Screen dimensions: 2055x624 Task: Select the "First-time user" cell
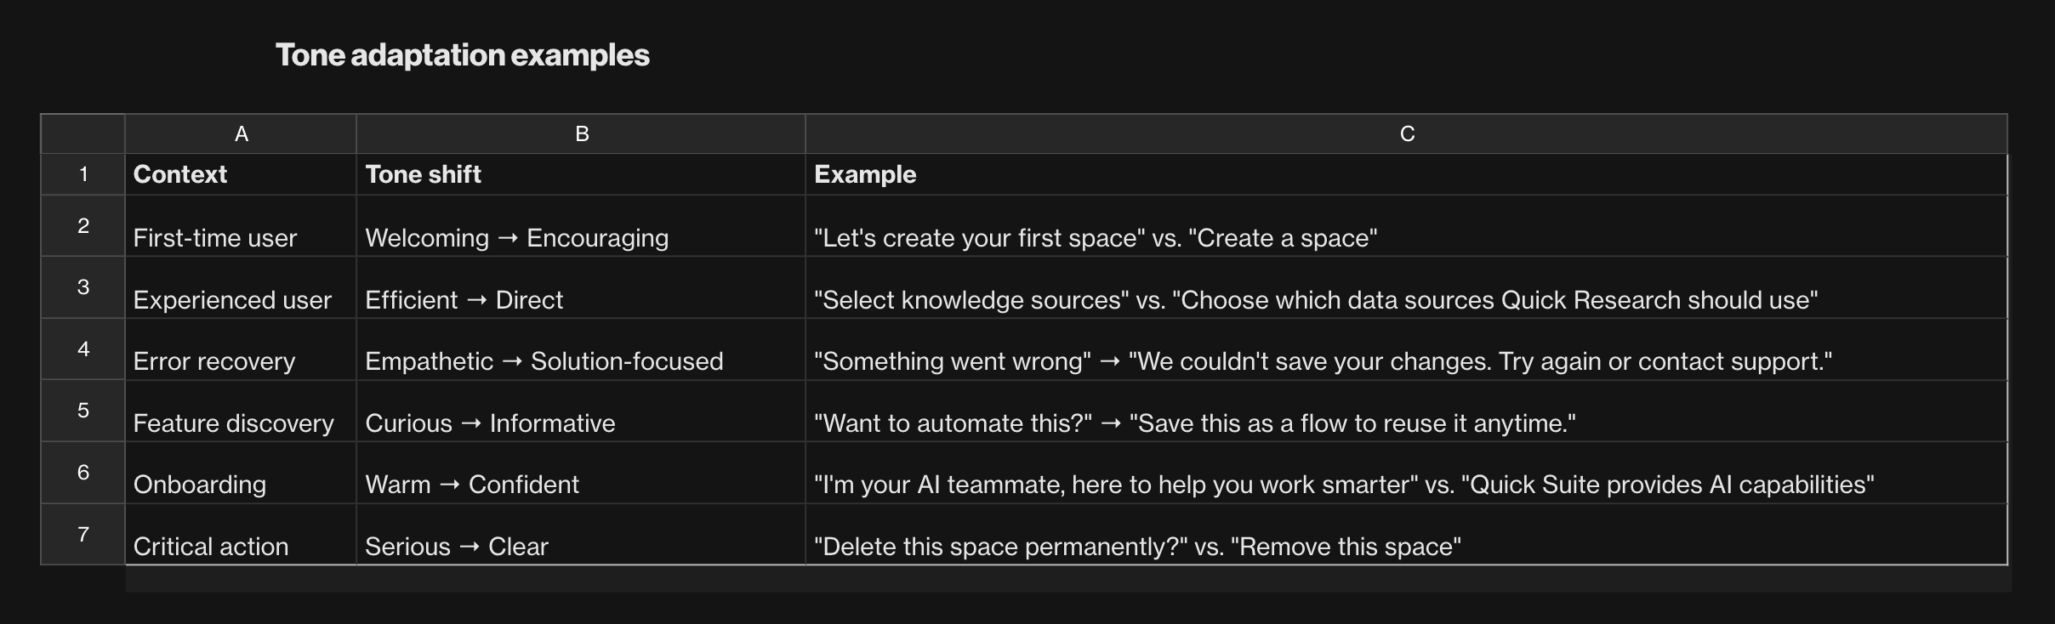tap(241, 227)
